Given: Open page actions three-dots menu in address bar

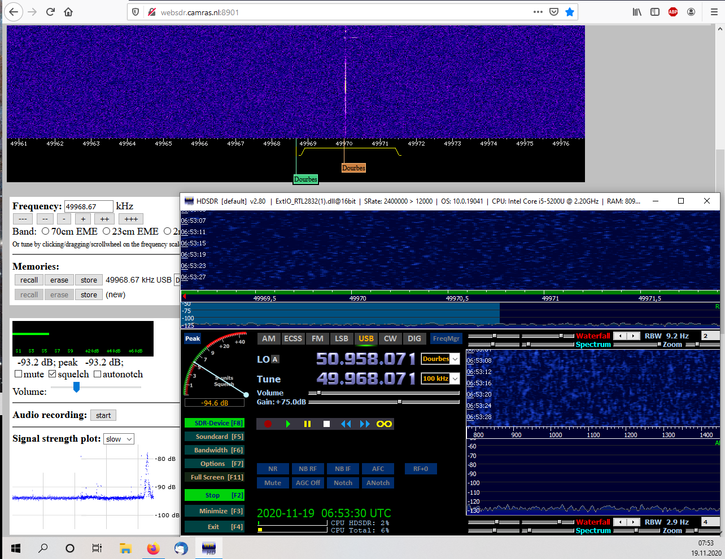Looking at the screenshot, I should point(538,12).
